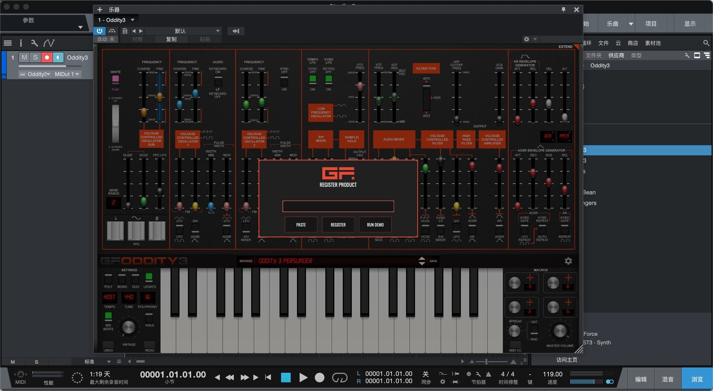Screen dimensions: 713x391
Task: Adjust the LFO FREQ slider
Action: pyautogui.click(x=359, y=86)
